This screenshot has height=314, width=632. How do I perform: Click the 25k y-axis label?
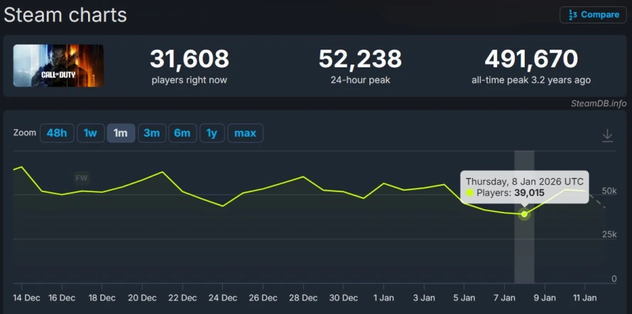[x=609, y=235]
